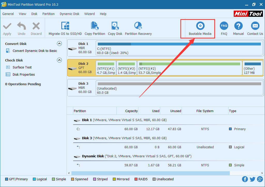
Task: Open the Manual help icon
Action: tap(238, 26)
